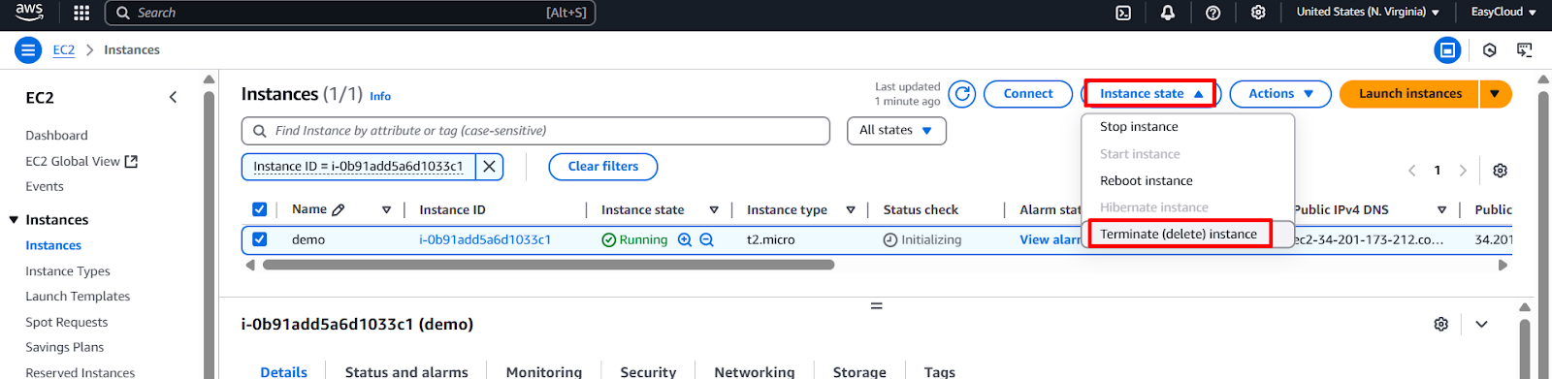Image resolution: width=1552 pixels, height=379 pixels.
Task: Switch to the Monitoring tab
Action: tap(544, 371)
